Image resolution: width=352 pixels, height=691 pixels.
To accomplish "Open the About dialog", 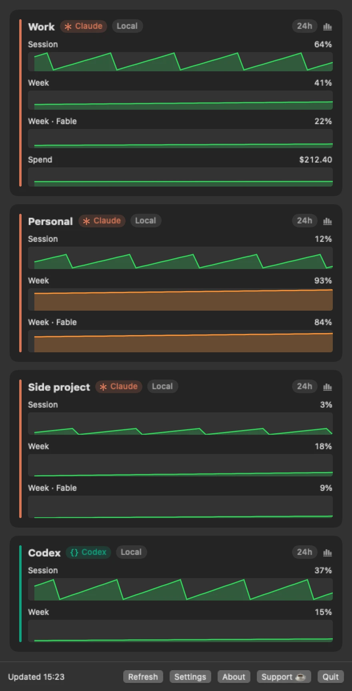I will coord(234,677).
